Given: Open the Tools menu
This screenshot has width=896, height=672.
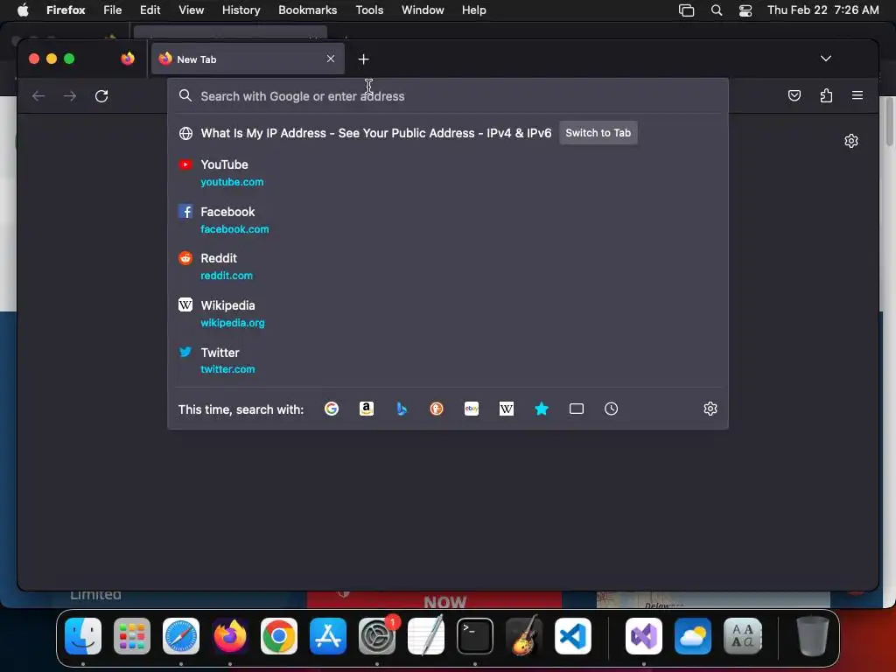Looking at the screenshot, I should tap(369, 10).
